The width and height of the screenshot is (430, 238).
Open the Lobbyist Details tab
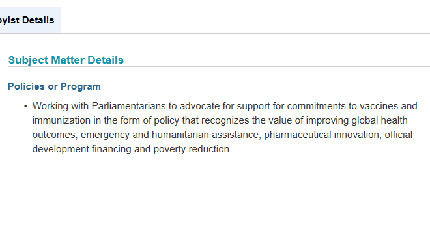29,20
